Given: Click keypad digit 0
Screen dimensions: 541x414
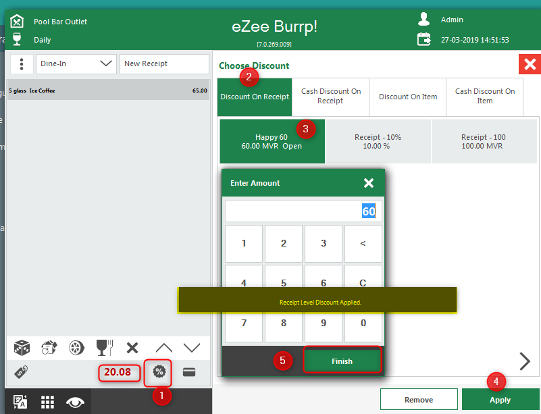Looking at the screenshot, I should tap(363, 327).
